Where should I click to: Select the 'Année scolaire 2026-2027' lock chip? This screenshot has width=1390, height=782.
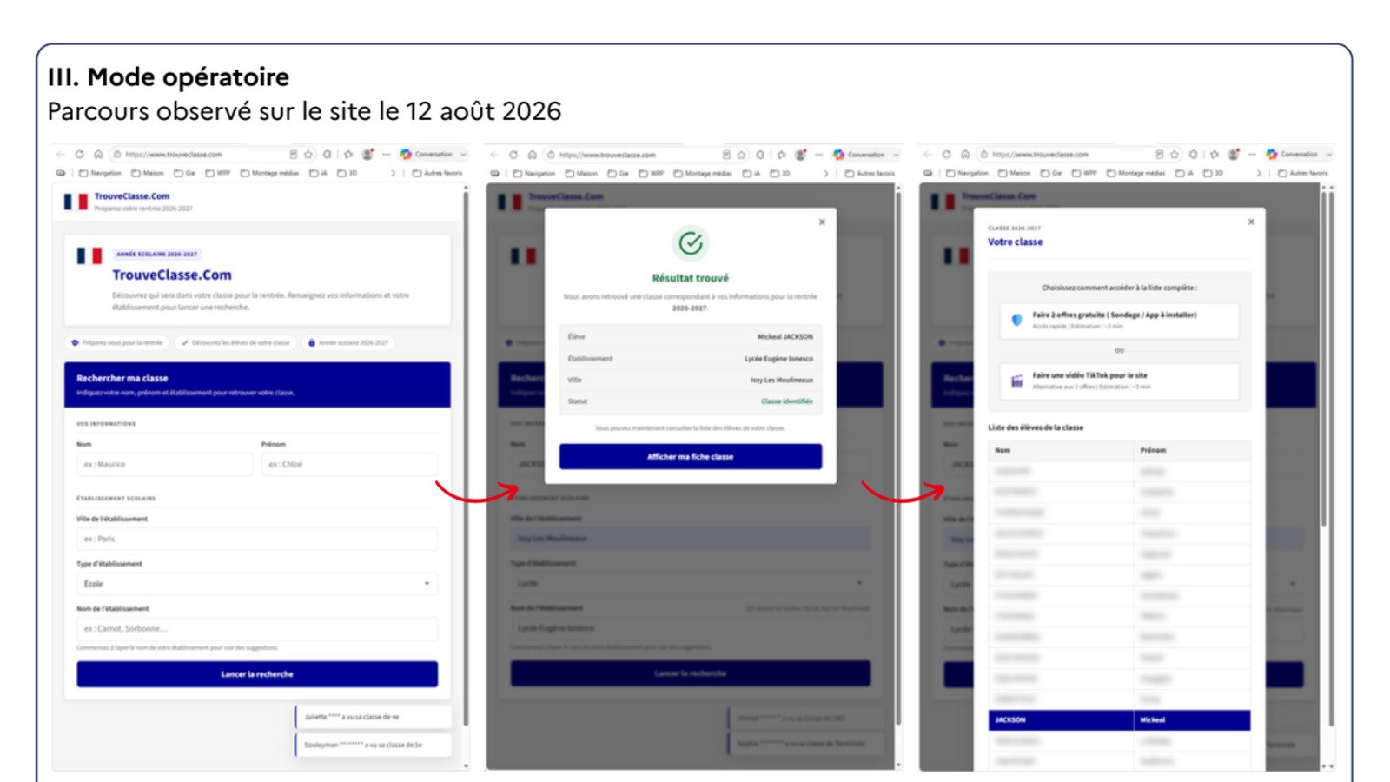click(x=347, y=342)
